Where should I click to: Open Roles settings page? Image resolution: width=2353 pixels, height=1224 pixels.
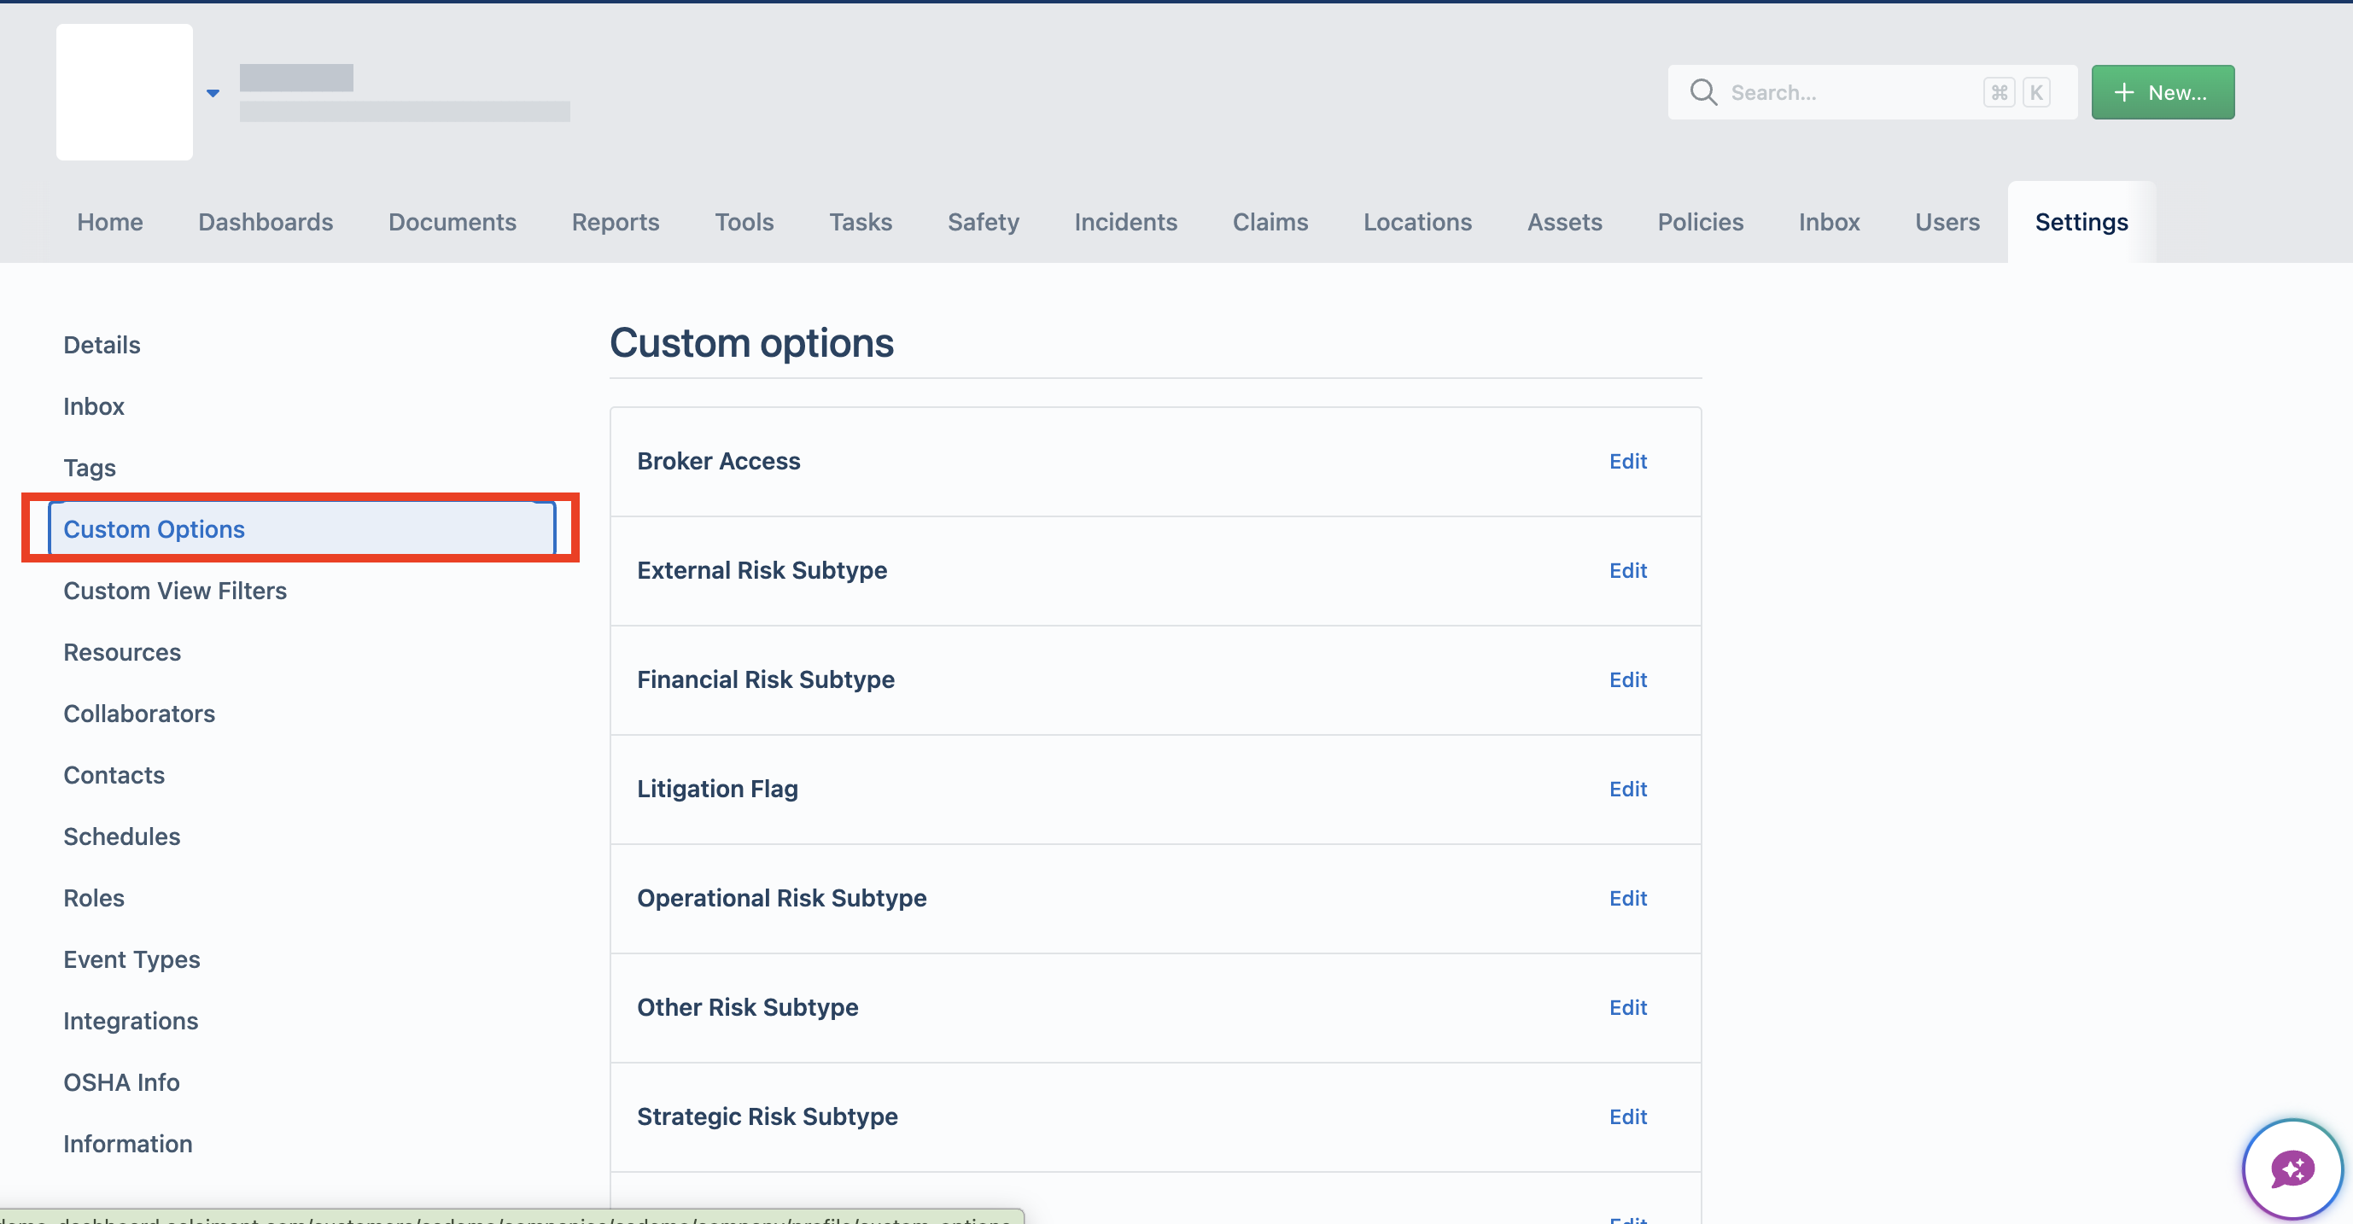93,897
